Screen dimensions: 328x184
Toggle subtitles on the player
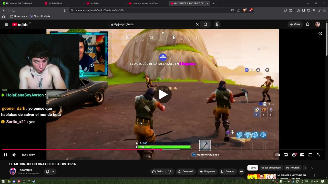(286, 155)
